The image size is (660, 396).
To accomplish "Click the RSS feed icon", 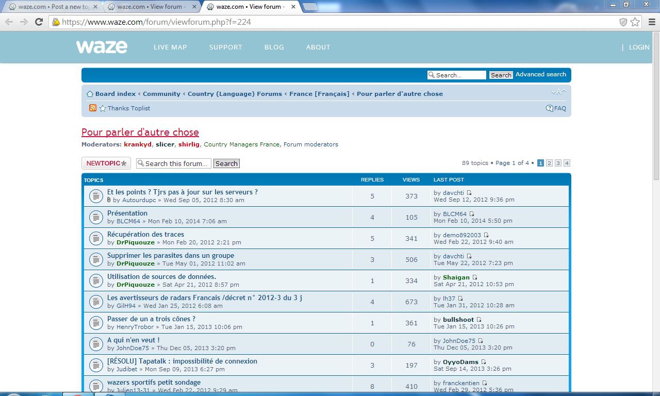I will coord(93,108).
